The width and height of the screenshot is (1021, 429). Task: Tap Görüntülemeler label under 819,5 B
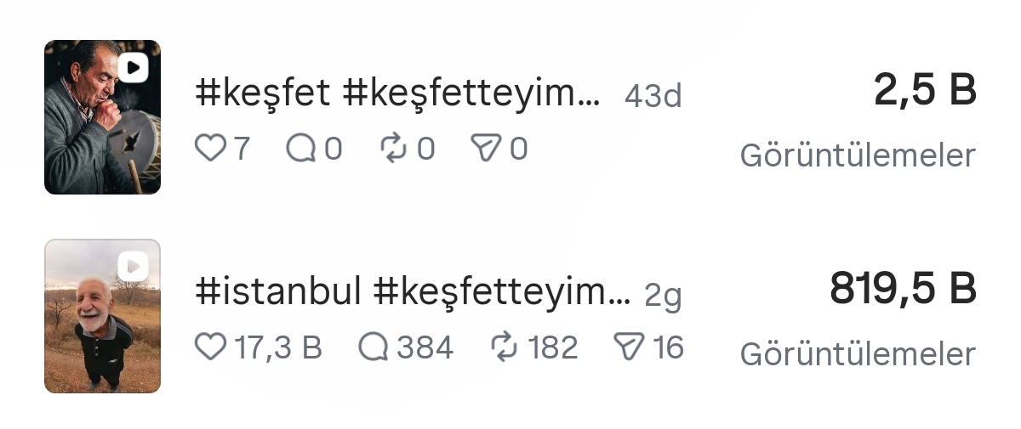(858, 354)
